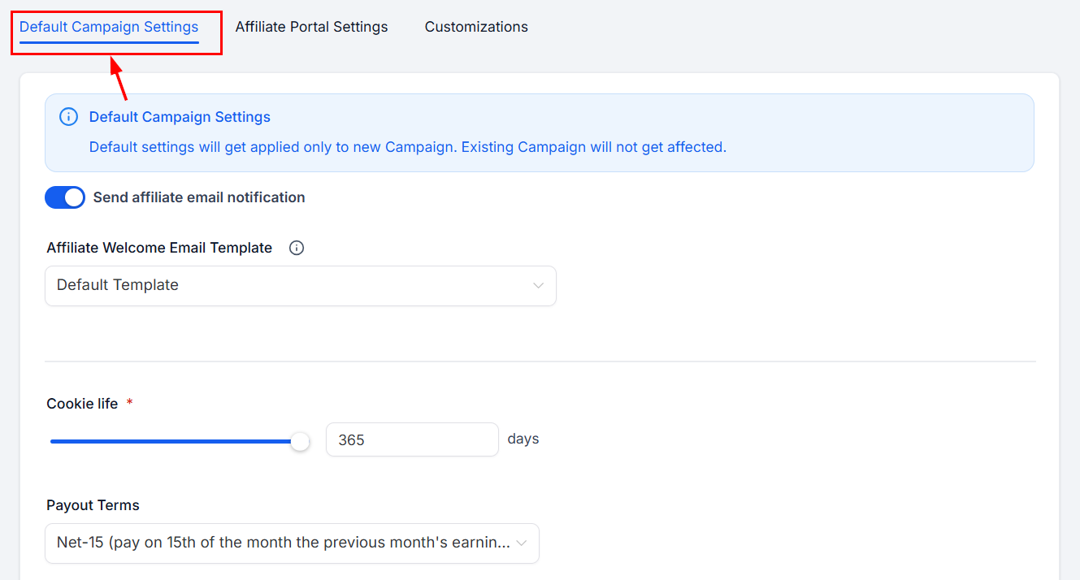
Task: Click info icon beside Affiliate Welcome Email Template
Action: [x=297, y=248]
